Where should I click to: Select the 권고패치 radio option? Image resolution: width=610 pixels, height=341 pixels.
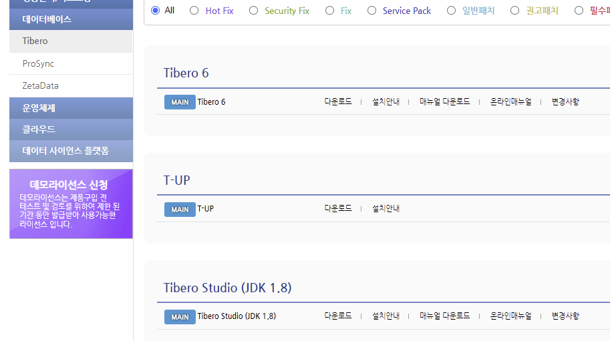[x=514, y=11]
